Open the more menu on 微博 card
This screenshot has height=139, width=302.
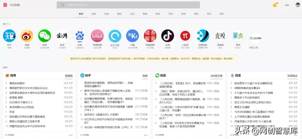71,135
